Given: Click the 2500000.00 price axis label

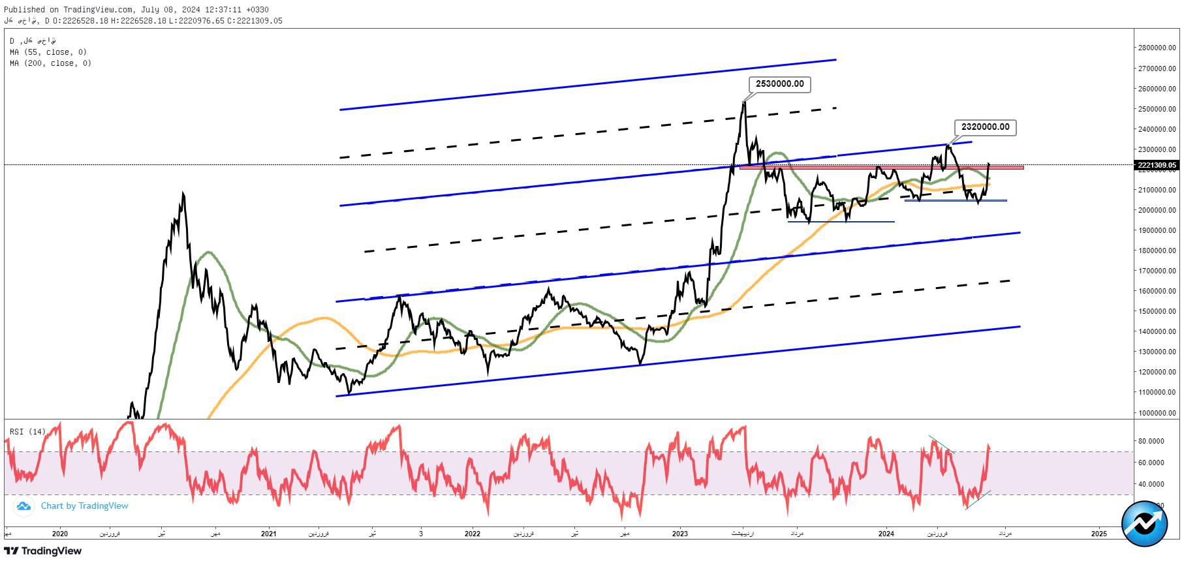Looking at the screenshot, I should [x=1157, y=109].
